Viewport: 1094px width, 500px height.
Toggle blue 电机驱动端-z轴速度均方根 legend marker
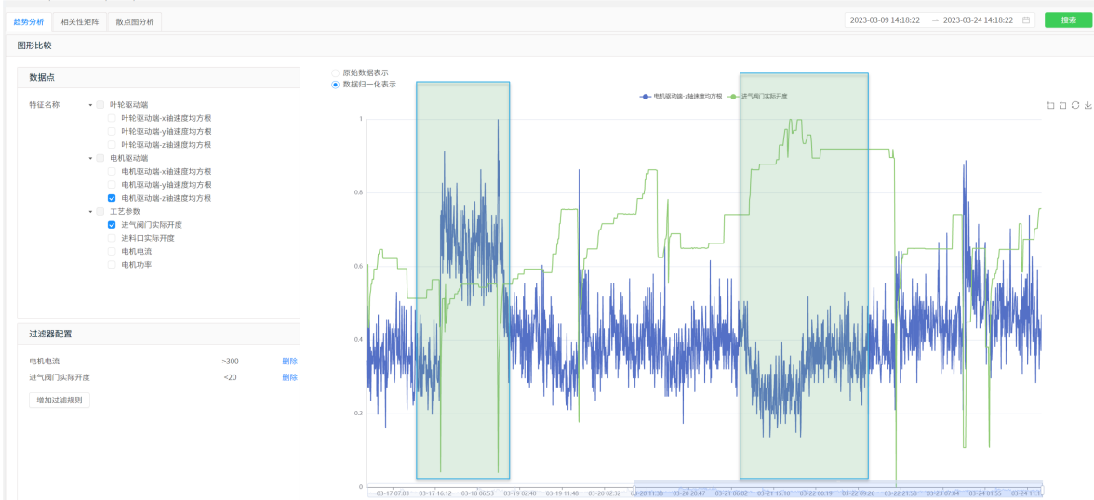coord(646,96)
